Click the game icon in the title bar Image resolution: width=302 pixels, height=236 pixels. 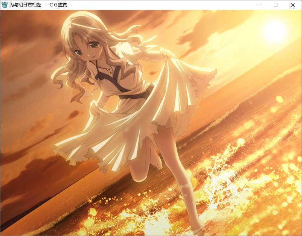click(x=4, y=5)
